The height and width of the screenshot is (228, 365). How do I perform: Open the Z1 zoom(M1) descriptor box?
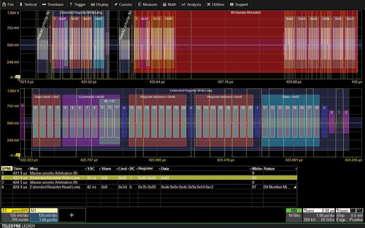(x=15, y=215)
